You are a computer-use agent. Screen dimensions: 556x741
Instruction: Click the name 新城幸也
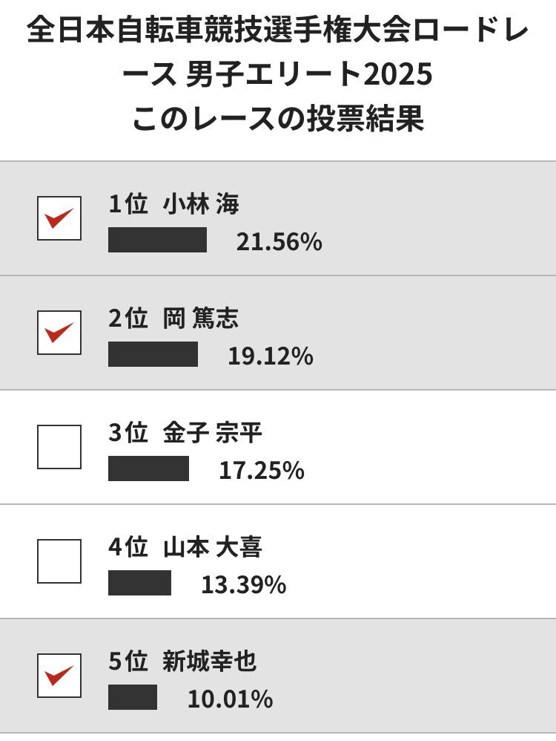(x=210, y=662)
